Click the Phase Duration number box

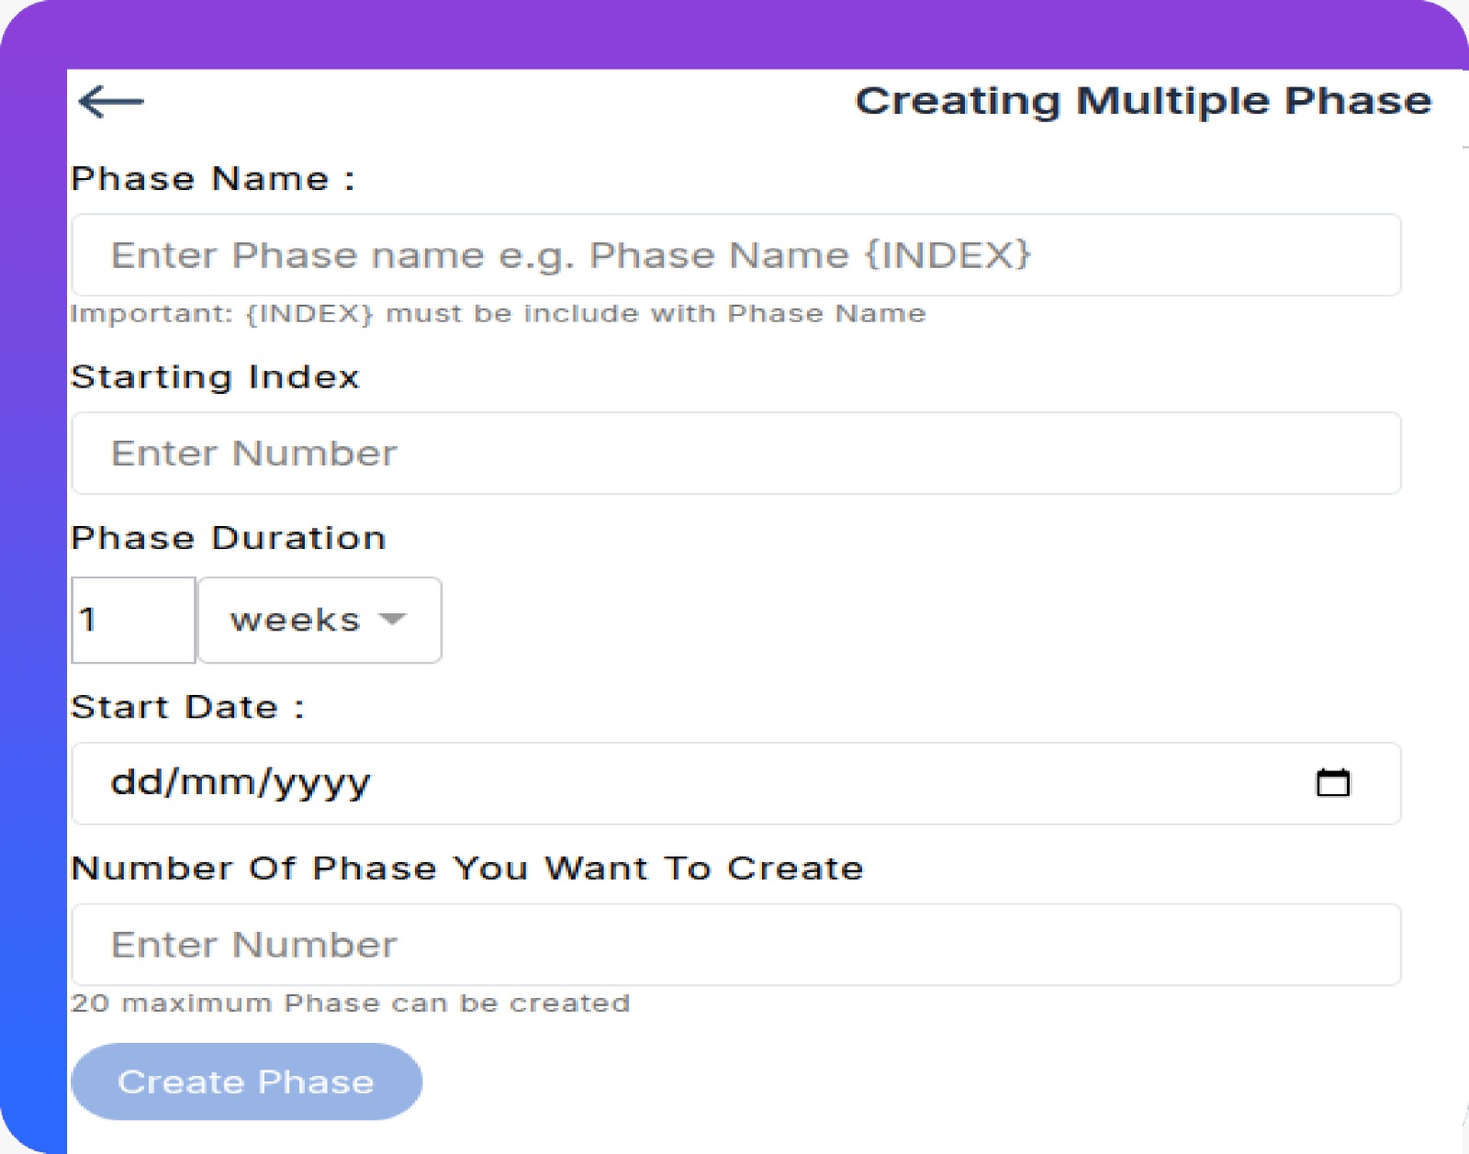[133, 620]
